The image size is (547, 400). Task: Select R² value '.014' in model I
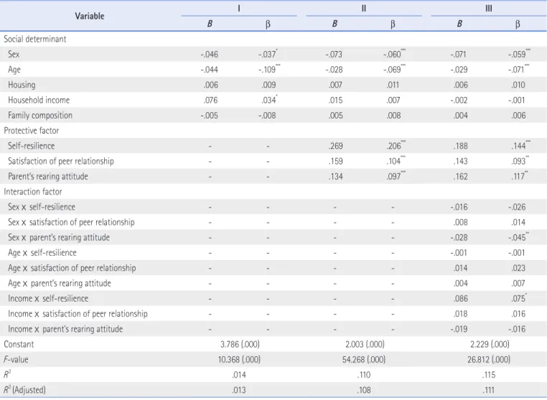coord(239,375)
